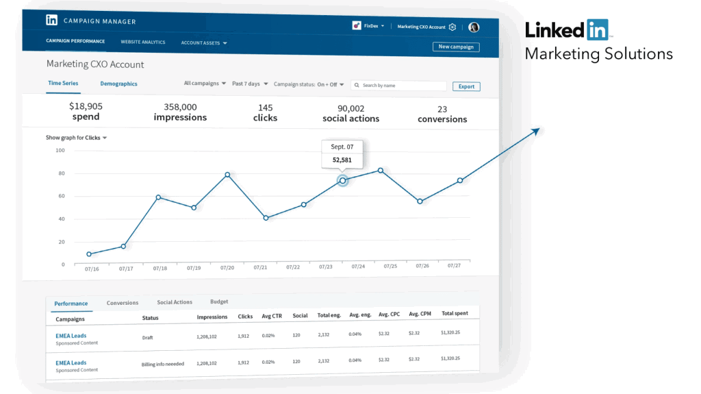
Task: Select the Budget table tab
Action: (219, 301)
